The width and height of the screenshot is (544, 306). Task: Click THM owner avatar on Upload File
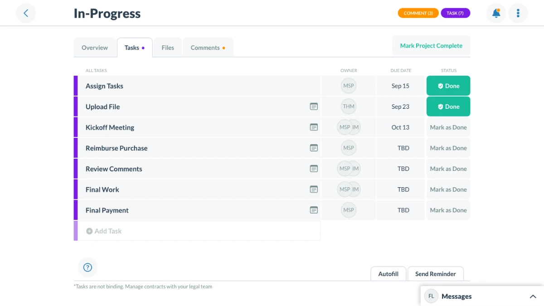[349, 107]
